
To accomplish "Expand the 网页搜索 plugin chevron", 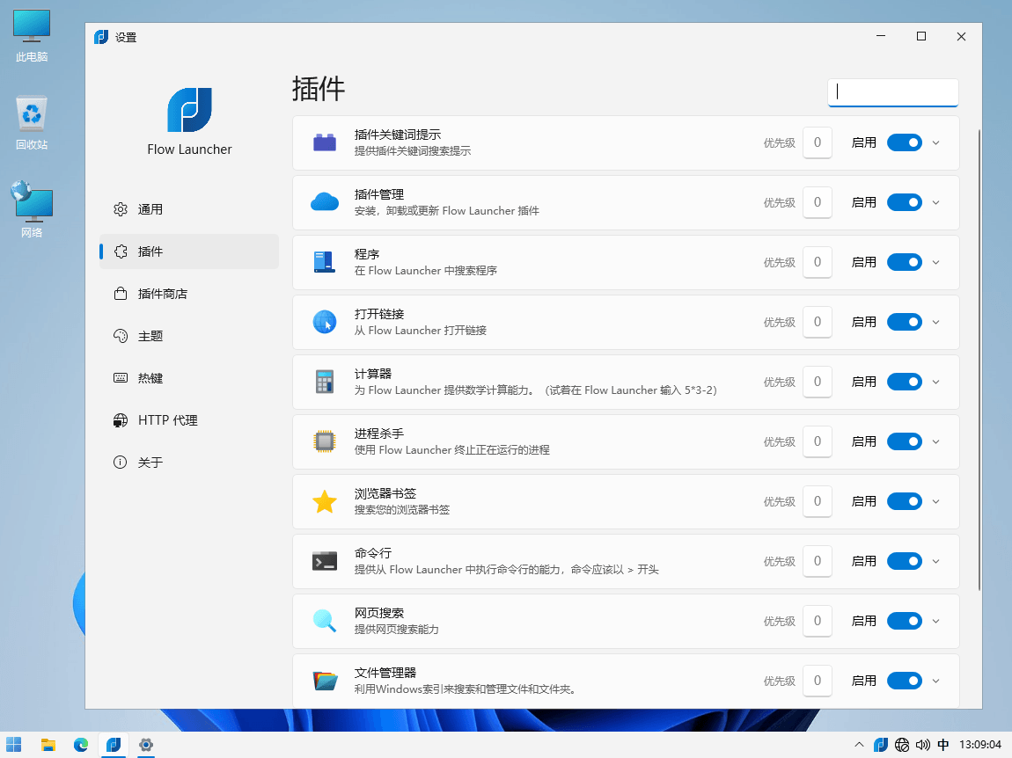I will pos(935,621).
